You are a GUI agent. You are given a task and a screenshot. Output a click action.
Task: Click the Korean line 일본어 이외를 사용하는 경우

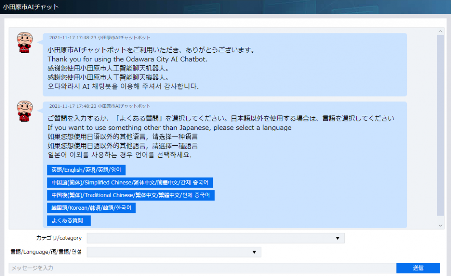click(x=120, y=155)
